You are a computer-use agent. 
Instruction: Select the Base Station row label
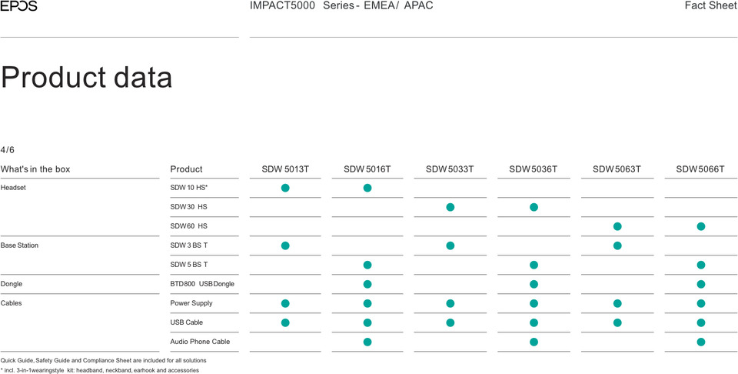pos(20,245)
